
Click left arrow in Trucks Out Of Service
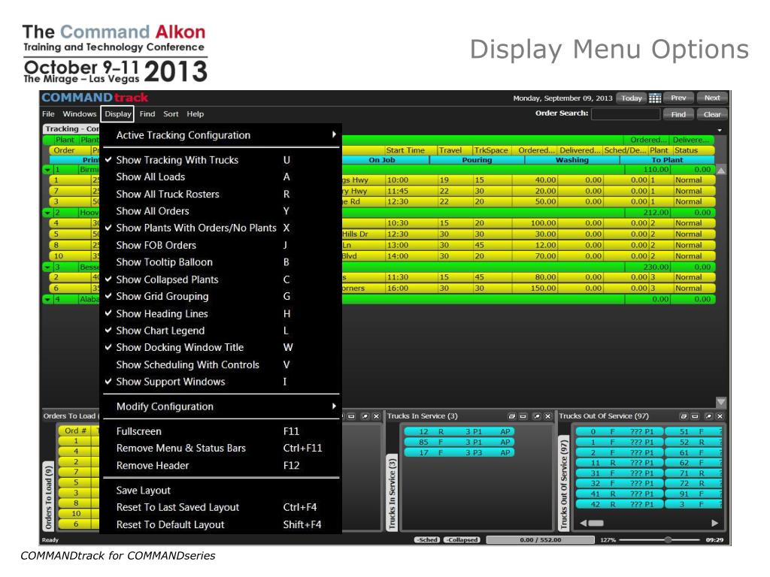point(583,523)
